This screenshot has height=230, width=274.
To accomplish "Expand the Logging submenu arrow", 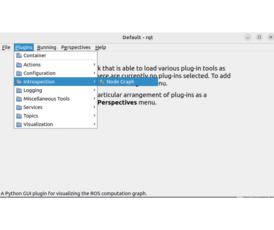I will [94, 90].
